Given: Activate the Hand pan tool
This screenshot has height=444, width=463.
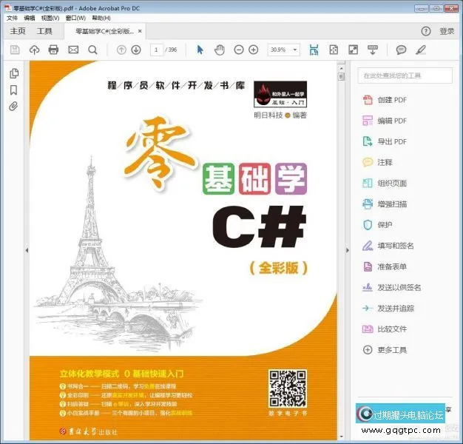Looking at the screenshot, I should click(220, 50).
